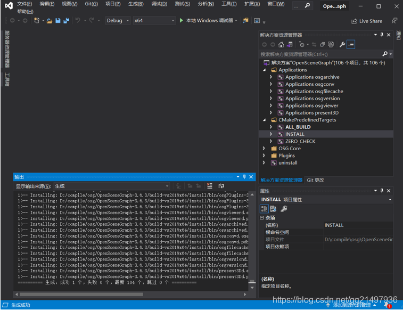Select Applications osgconv project
This screenshot has width=403, height=310.
310,84
